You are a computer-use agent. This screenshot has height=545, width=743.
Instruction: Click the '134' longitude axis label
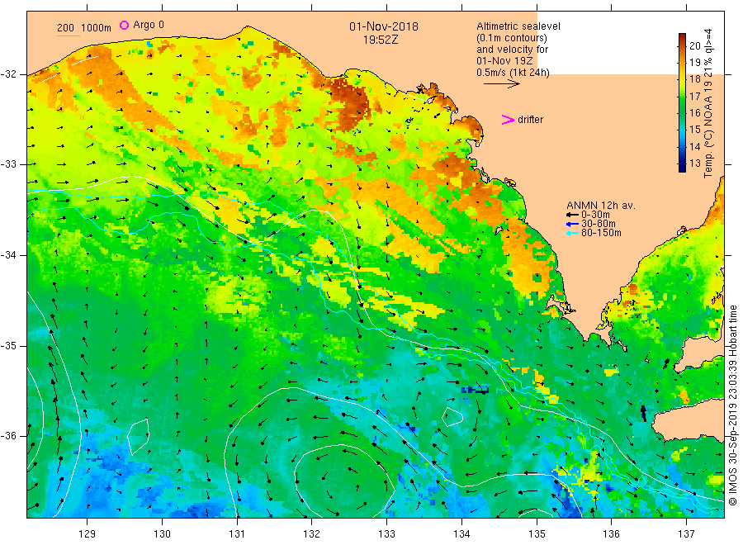[461, 534]
